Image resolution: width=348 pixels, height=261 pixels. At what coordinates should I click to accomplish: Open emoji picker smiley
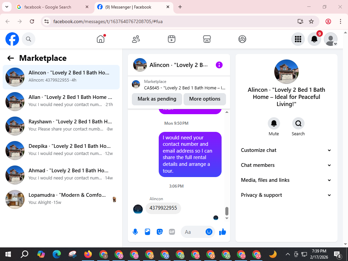tap(209, 232)
